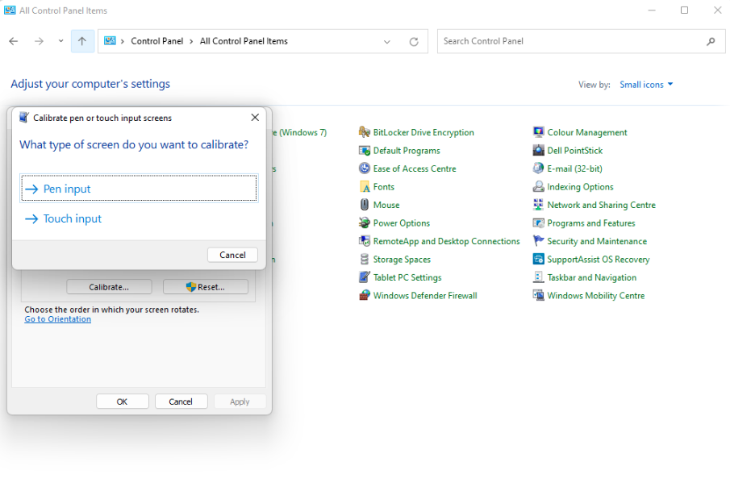This screenshot has width=730, height=495.
Task: Click in the Search Control Panel field
Action: (573, 41)
